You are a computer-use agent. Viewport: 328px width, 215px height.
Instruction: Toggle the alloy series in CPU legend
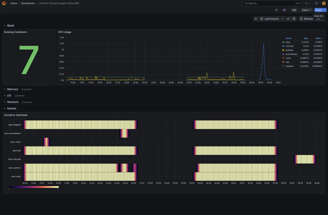[288, 42]
